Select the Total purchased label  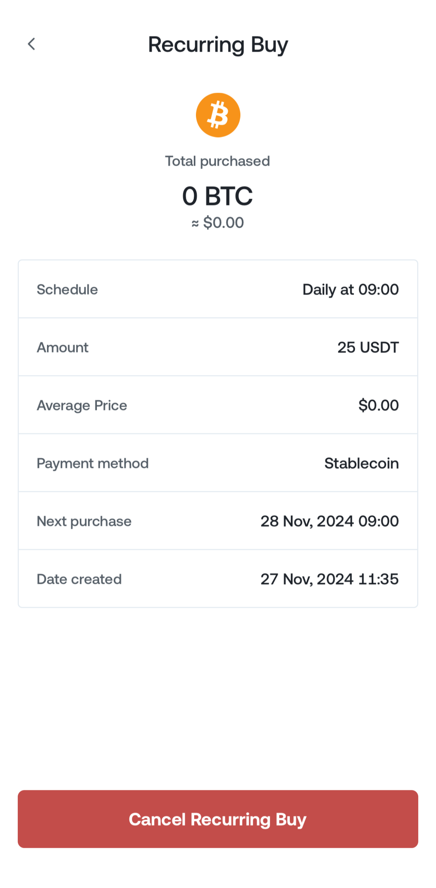pyautogui.click(x=218, y=161)
